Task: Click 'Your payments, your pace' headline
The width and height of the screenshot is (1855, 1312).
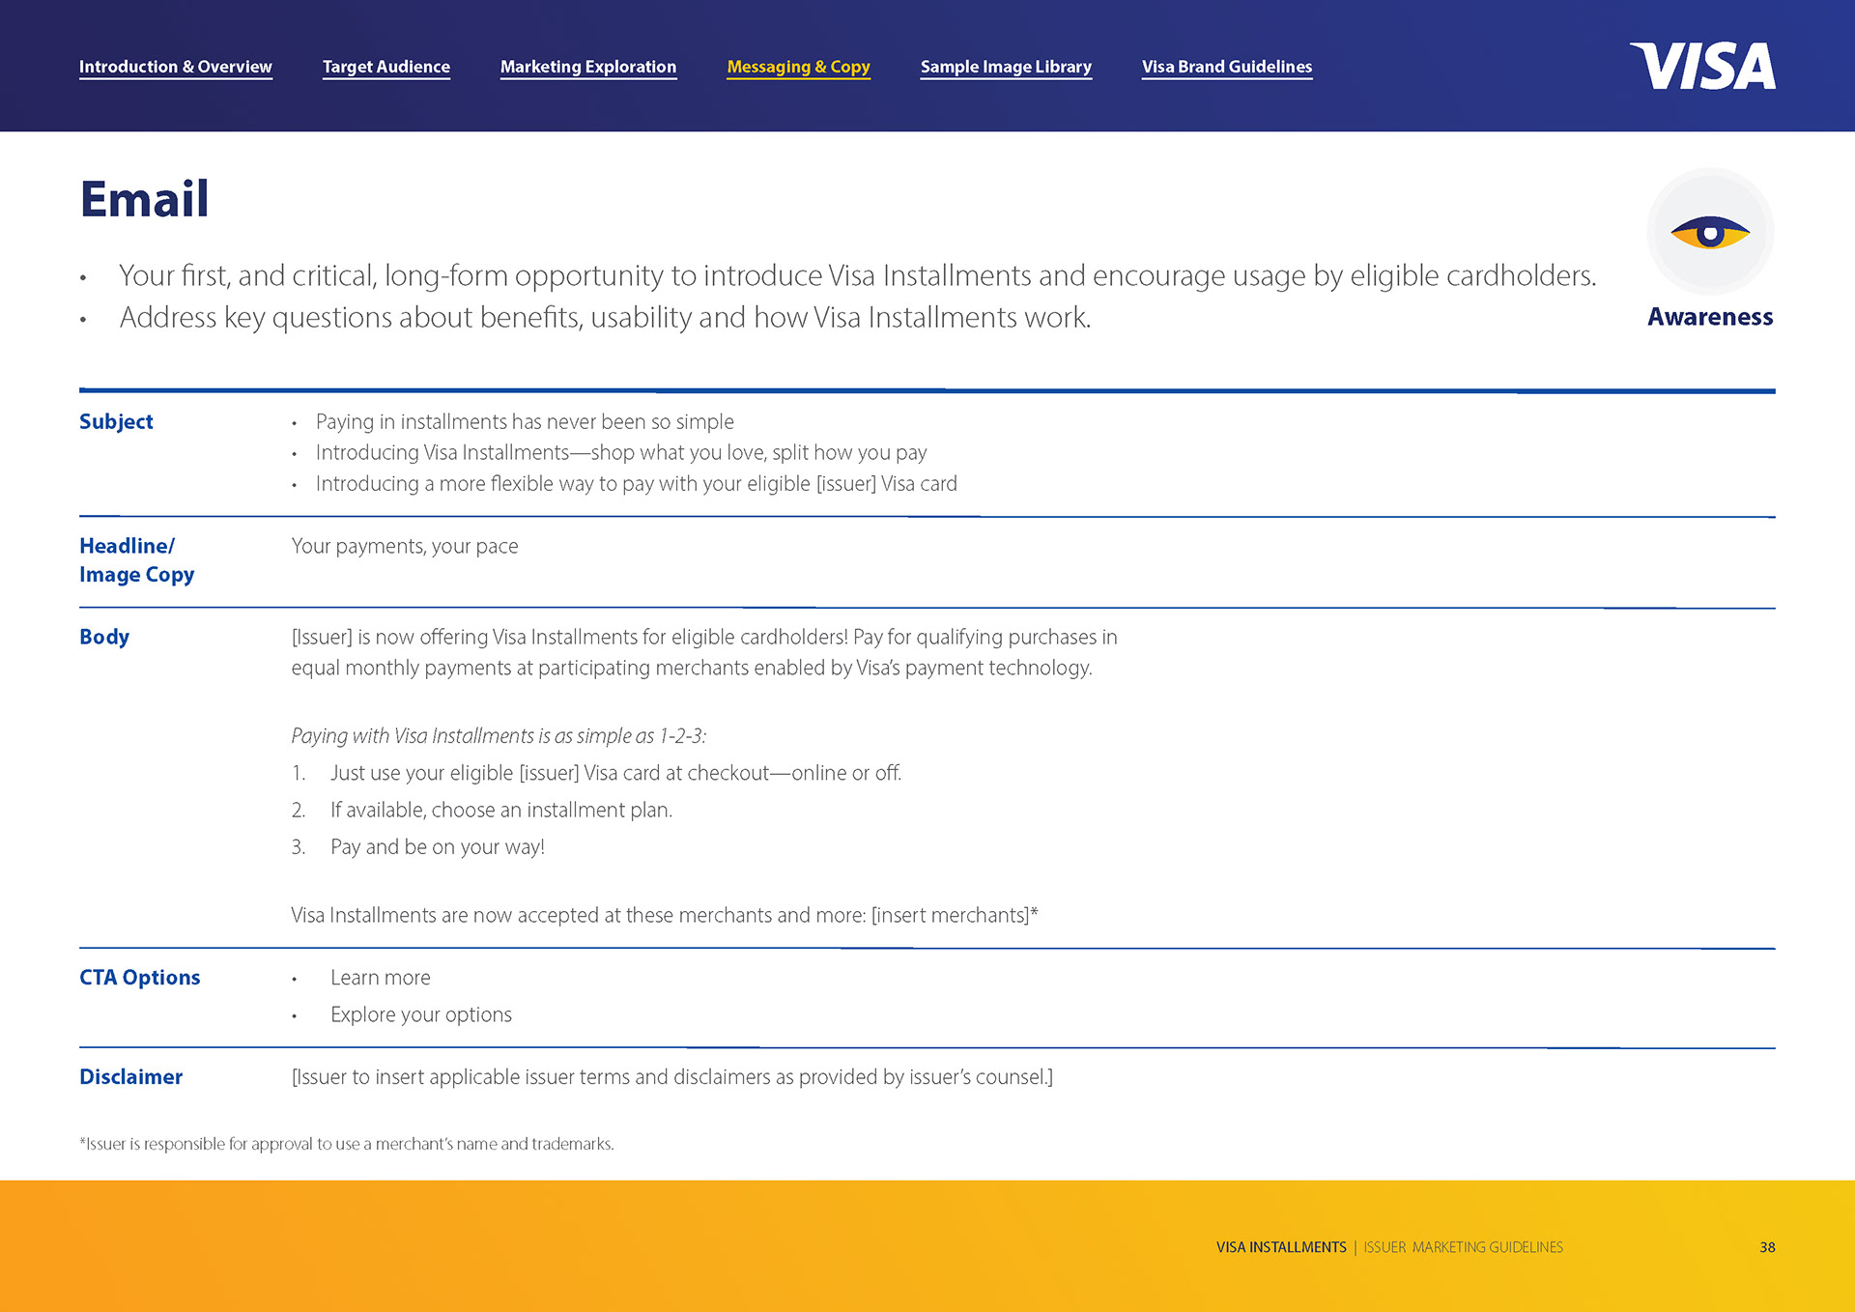Action: point(404,546)
